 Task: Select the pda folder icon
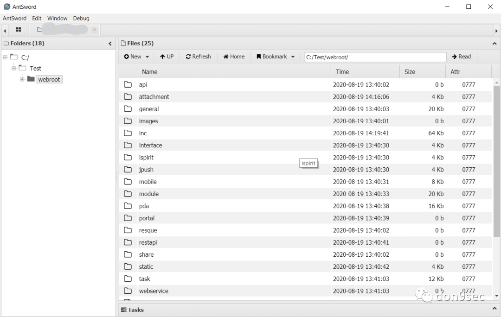pos(128,206)
